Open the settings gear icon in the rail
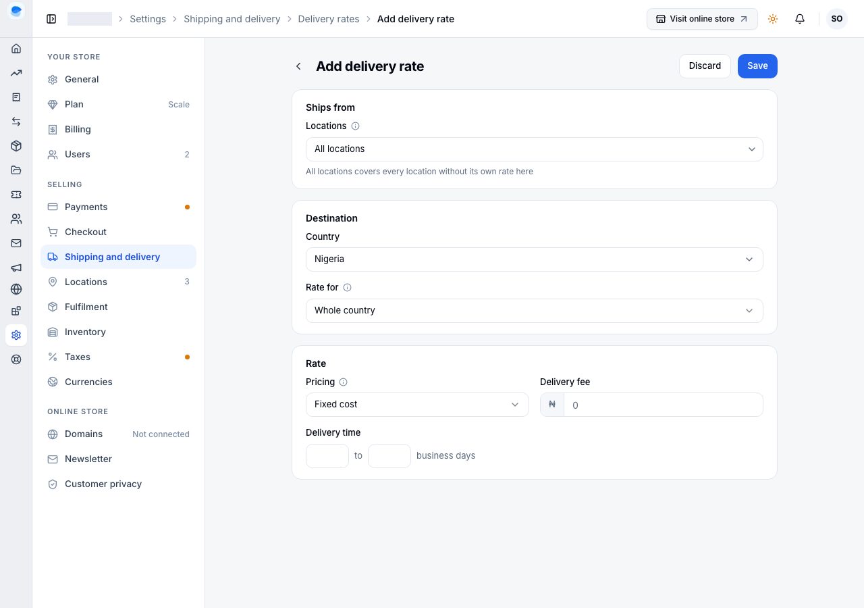This screenshot has height=608, width=864. [x=16, y=335]
